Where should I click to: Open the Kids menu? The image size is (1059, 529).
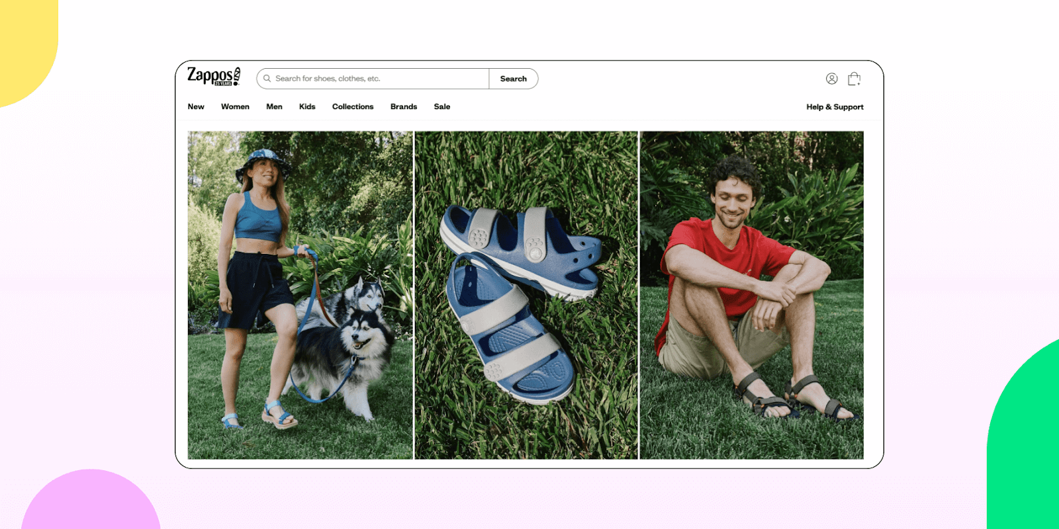pyautogui.click(x=307, y=106)
